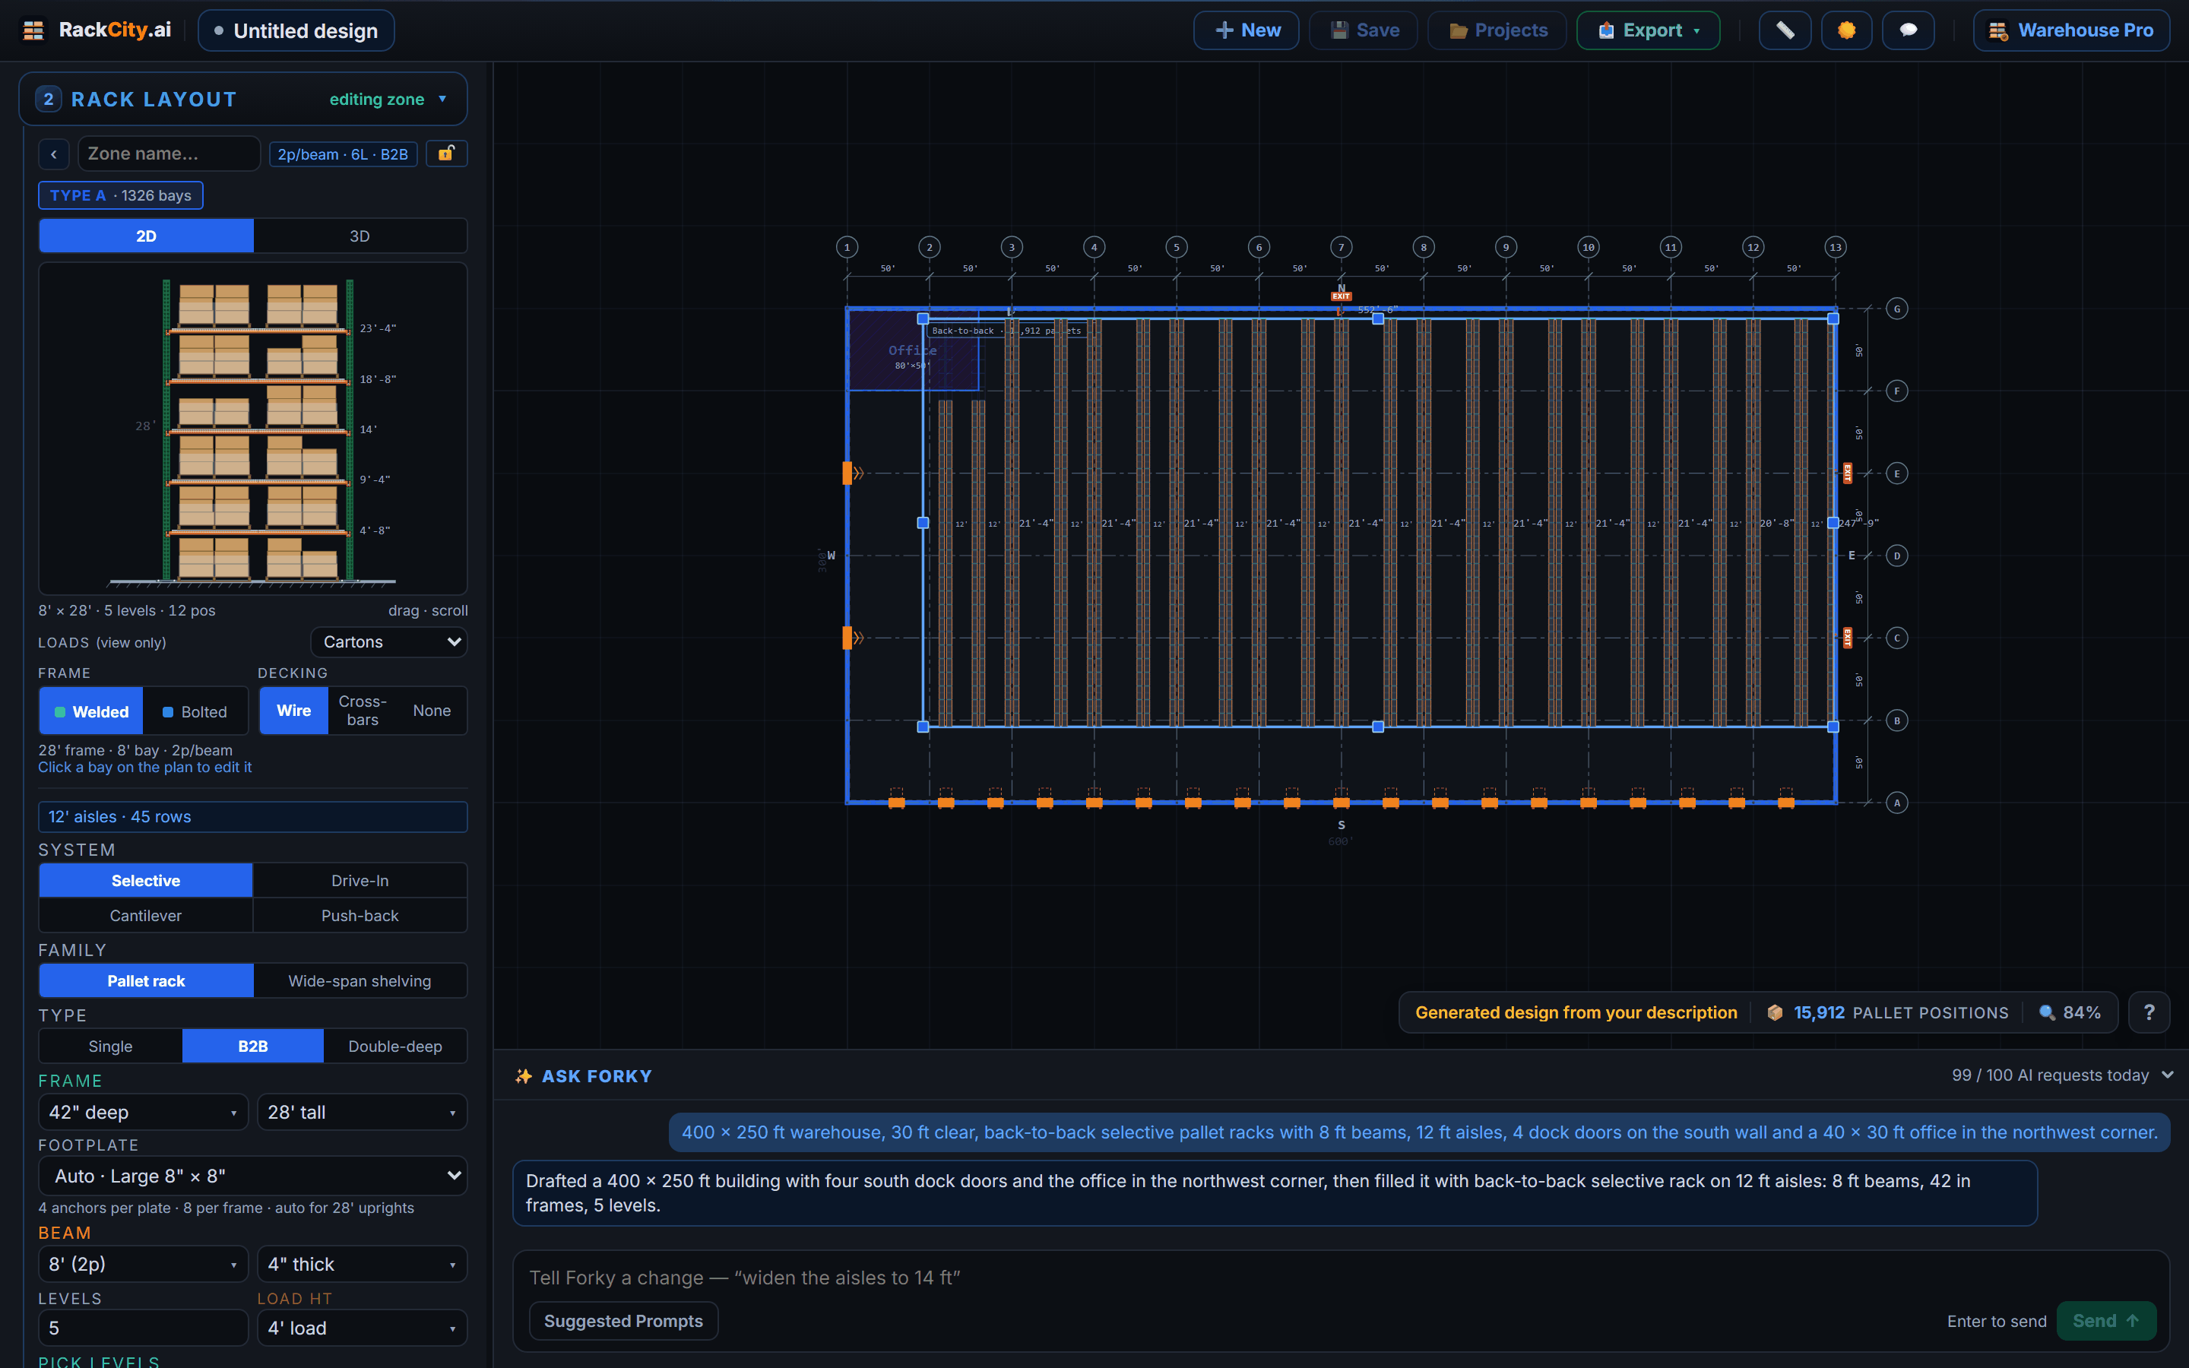Expand the editing zone dropdown

[388, 100]
